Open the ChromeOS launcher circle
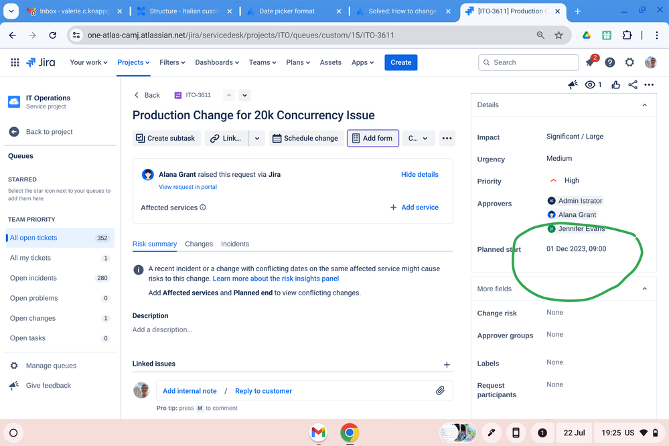 (x=13, y=433)
